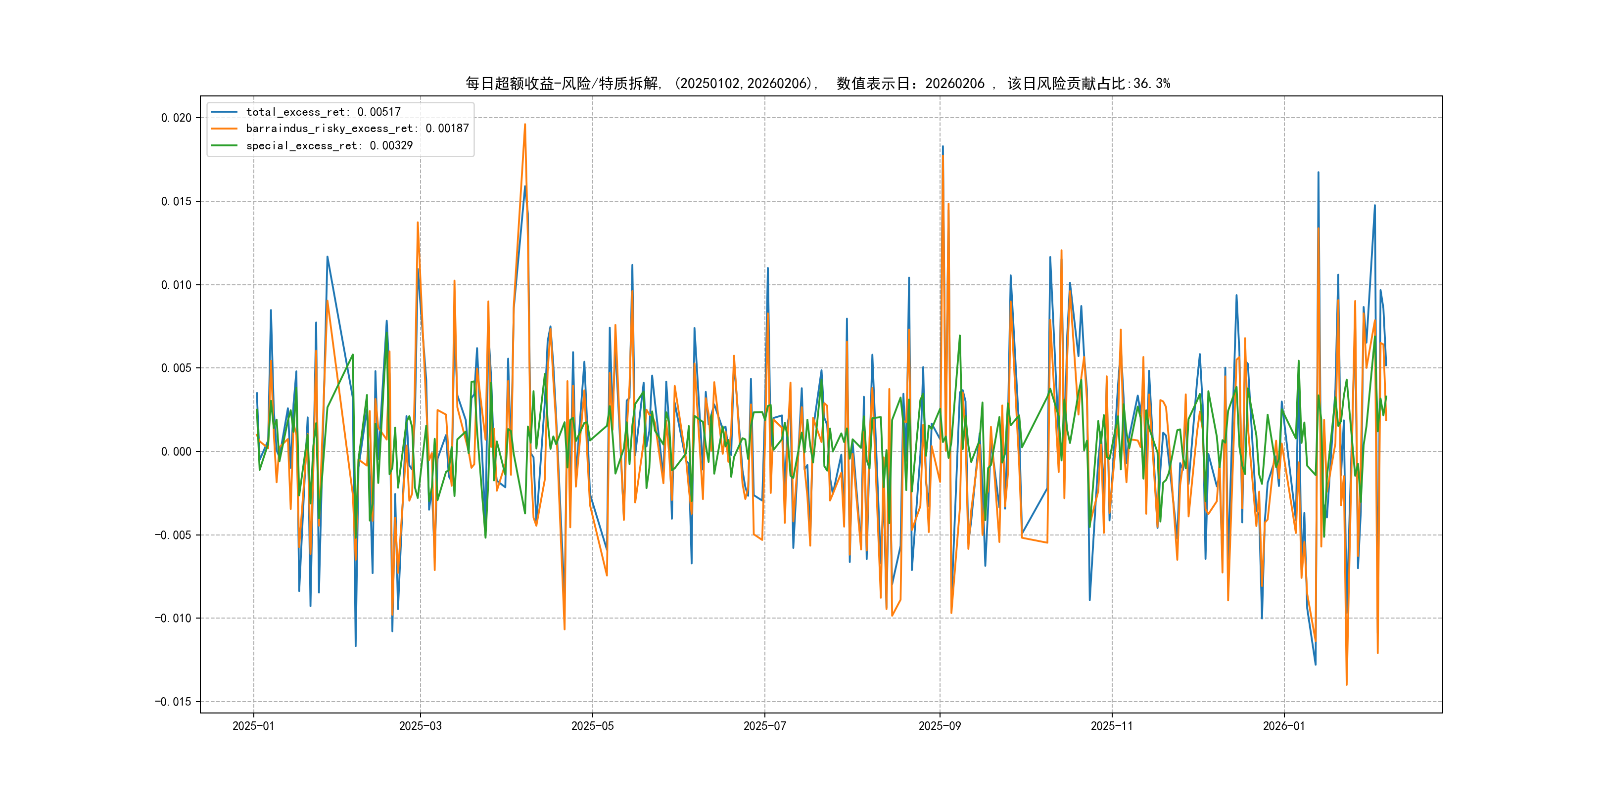Click the 0.000 y-axis tick label
The height and width of the screenshot is (801, 1603).
(x=176, y=451)
